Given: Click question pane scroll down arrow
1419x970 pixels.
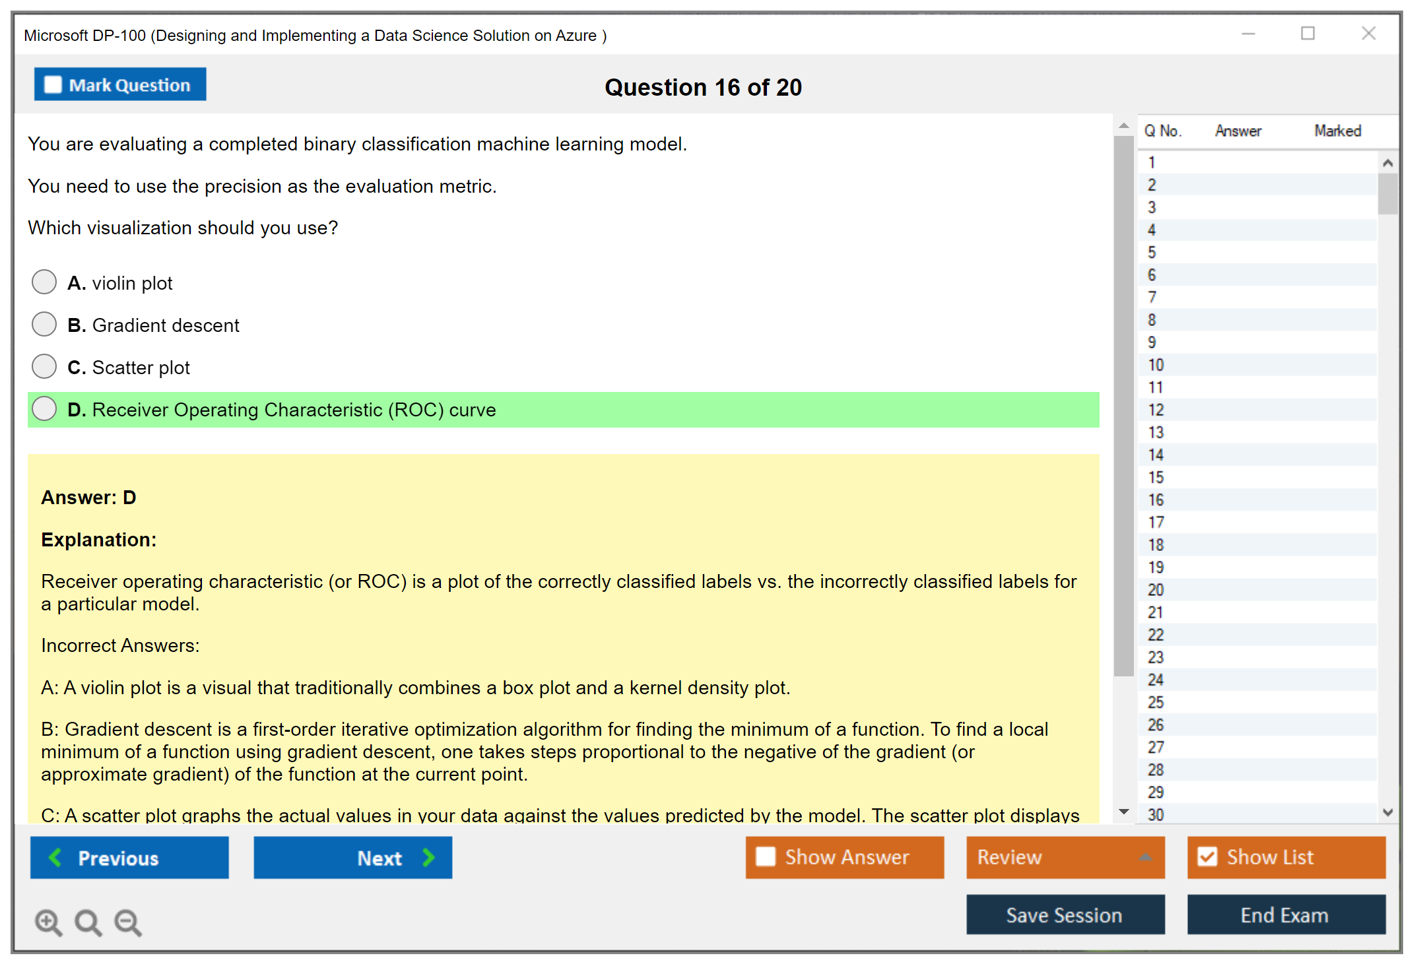Looking at the screenshot, I should 1123,812.
